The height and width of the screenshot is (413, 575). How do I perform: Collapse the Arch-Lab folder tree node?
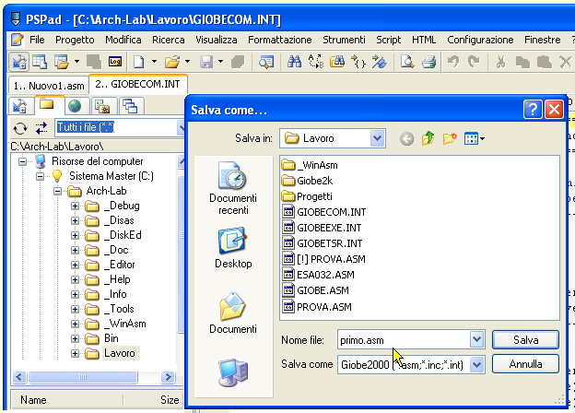pos(58,191)
